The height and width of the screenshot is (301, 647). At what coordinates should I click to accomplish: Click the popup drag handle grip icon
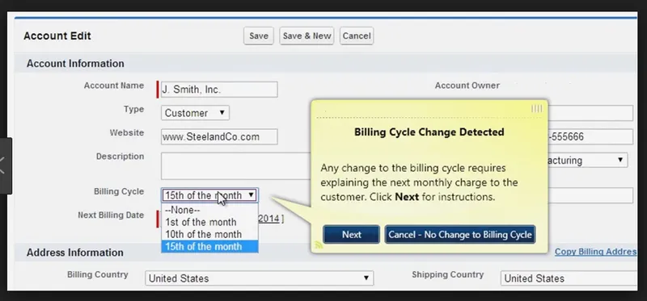pos(537,109)
